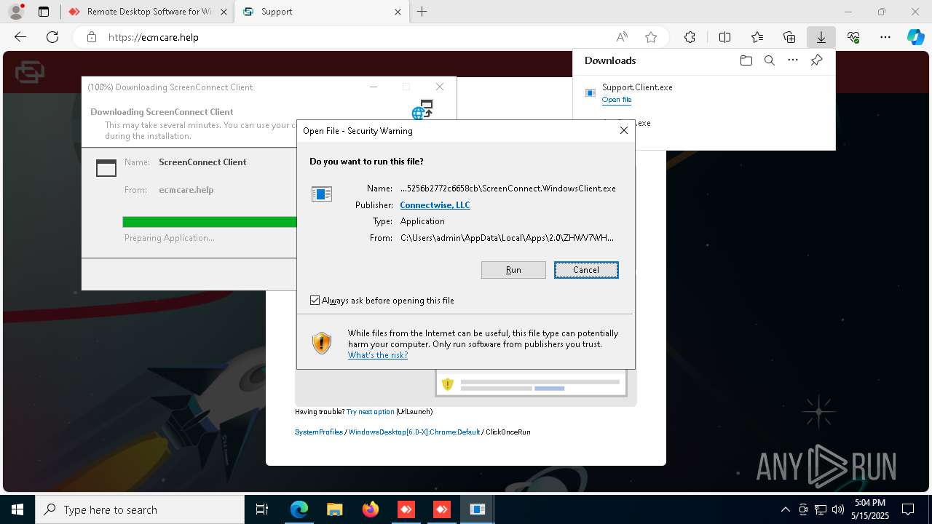Image resolution: width=932 pixels, height=524 pixels.
Task: Search downloads with the magnifier icon
Action: click(769, 60)
